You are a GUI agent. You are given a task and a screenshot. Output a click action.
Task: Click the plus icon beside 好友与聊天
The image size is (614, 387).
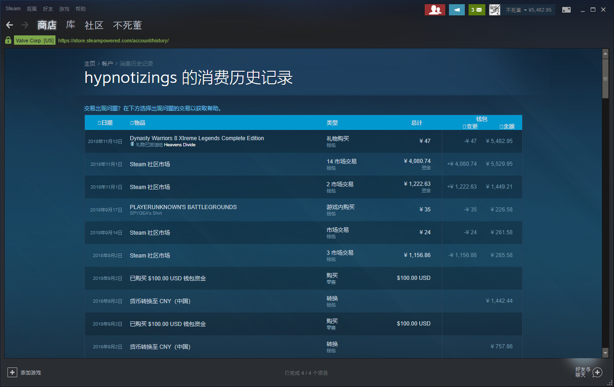[x=597, y=372]
